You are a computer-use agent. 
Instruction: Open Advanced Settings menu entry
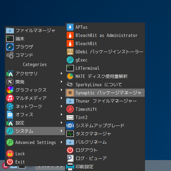[35, 142]
